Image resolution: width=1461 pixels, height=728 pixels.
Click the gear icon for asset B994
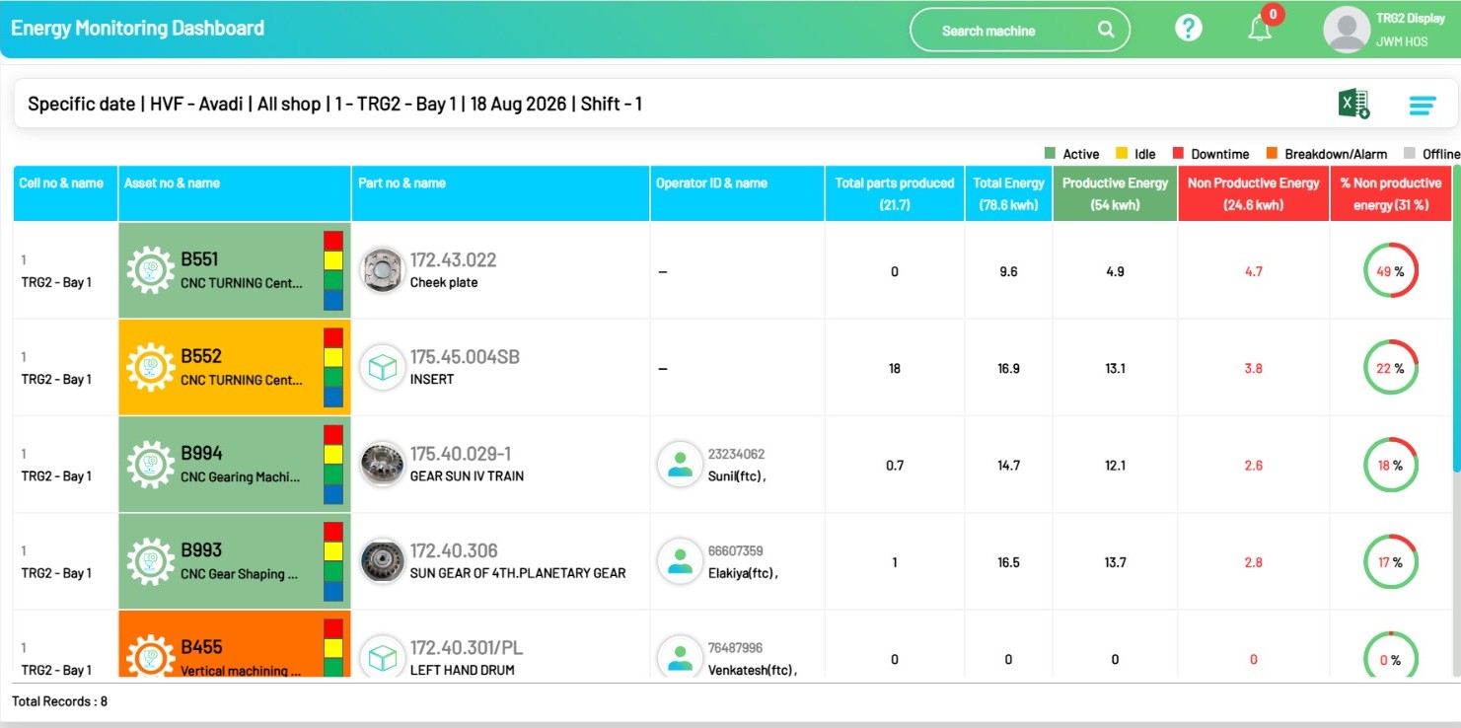[150, 464]
